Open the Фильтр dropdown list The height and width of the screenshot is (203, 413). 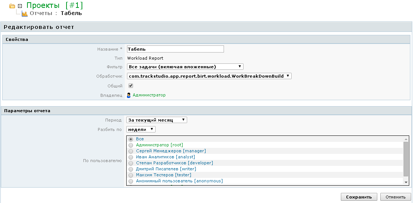point(185,67)
